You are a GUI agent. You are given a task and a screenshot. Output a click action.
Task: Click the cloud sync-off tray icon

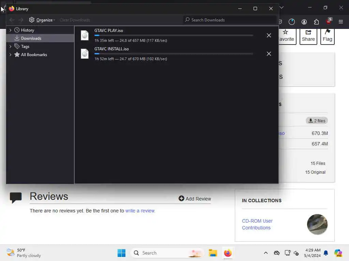[x=277, y=253]
